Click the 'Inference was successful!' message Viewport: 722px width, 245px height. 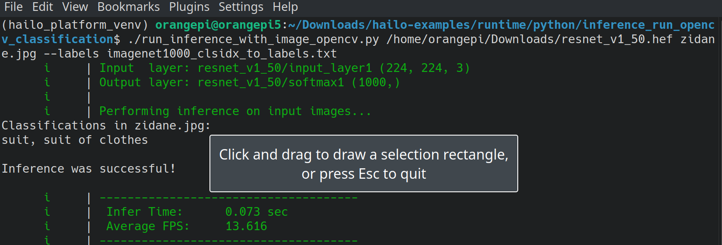click(x=88, y=169)
